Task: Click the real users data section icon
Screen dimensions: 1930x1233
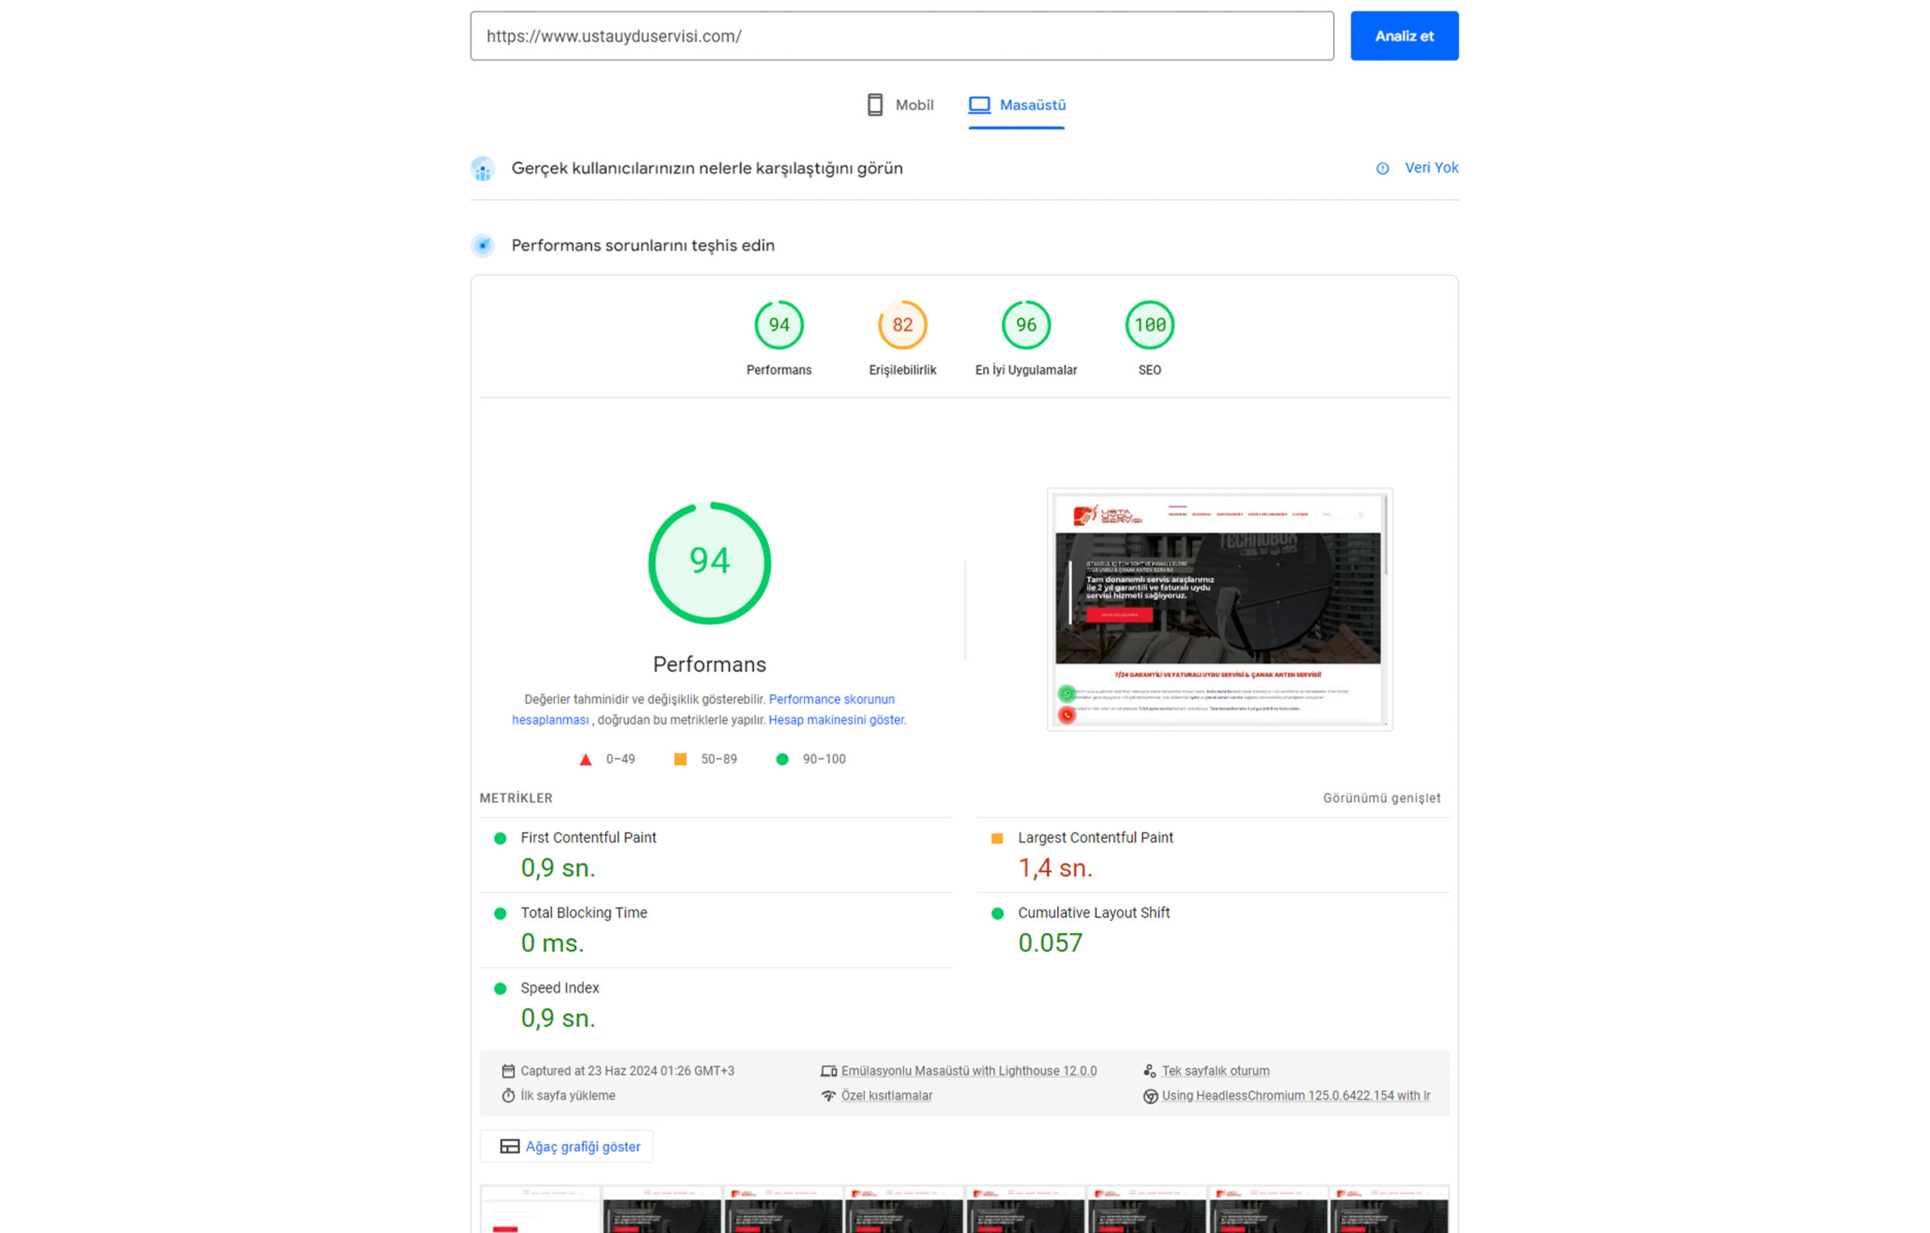Action: [482, 168]
